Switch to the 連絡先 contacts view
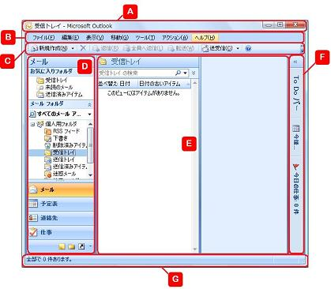This screenshot has height=289, width=331. (61, 218)
